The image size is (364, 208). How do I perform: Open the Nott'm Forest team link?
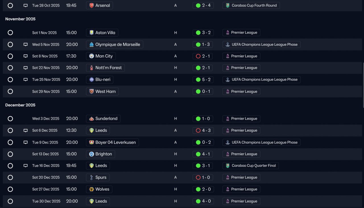[x=105, y=68]
